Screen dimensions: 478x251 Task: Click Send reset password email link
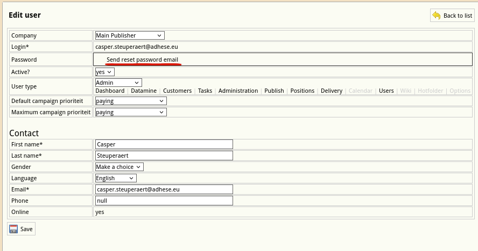point(142,60)
